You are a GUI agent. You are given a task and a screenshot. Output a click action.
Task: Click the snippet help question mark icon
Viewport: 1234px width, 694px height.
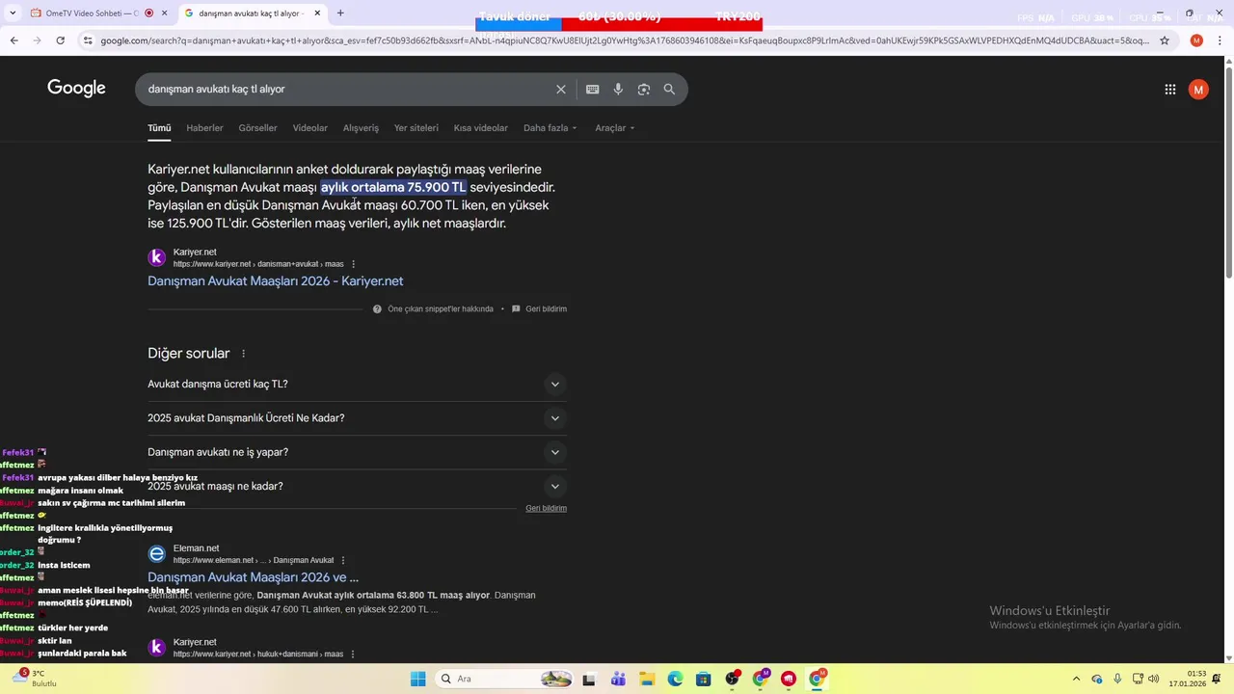[377, 309]
